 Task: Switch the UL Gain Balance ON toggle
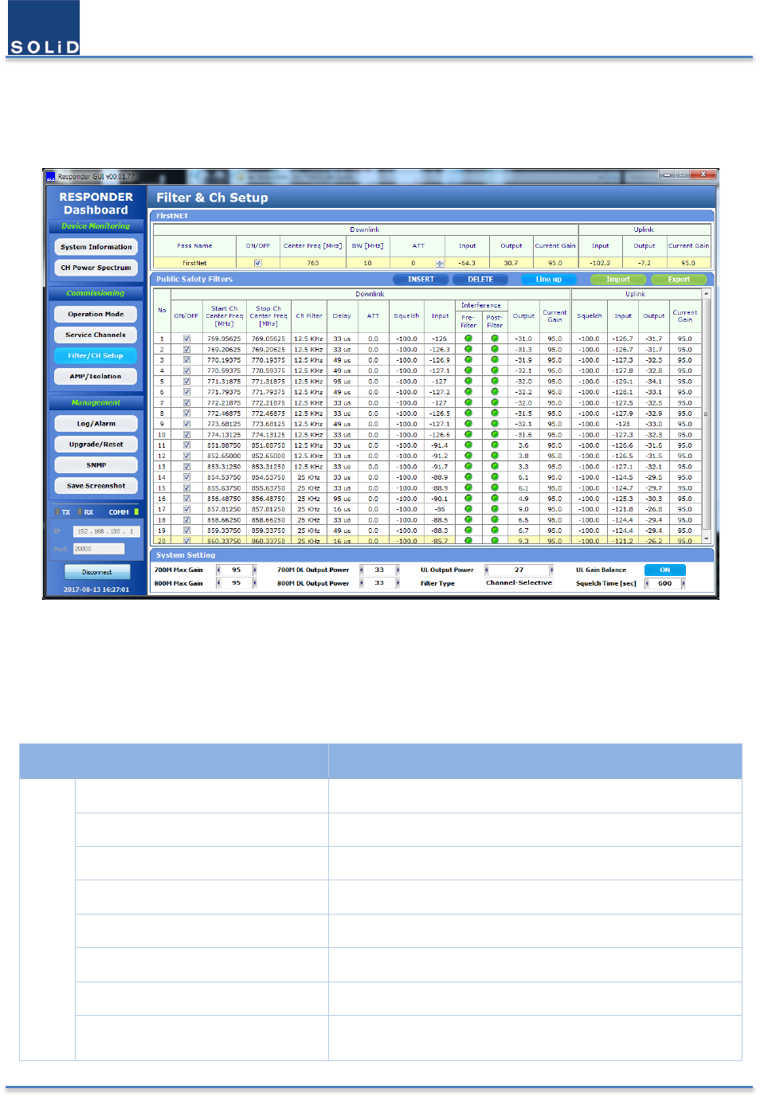click(x=665, y=570)
